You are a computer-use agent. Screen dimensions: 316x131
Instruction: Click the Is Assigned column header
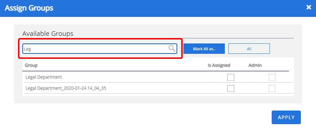coord(219,65)
